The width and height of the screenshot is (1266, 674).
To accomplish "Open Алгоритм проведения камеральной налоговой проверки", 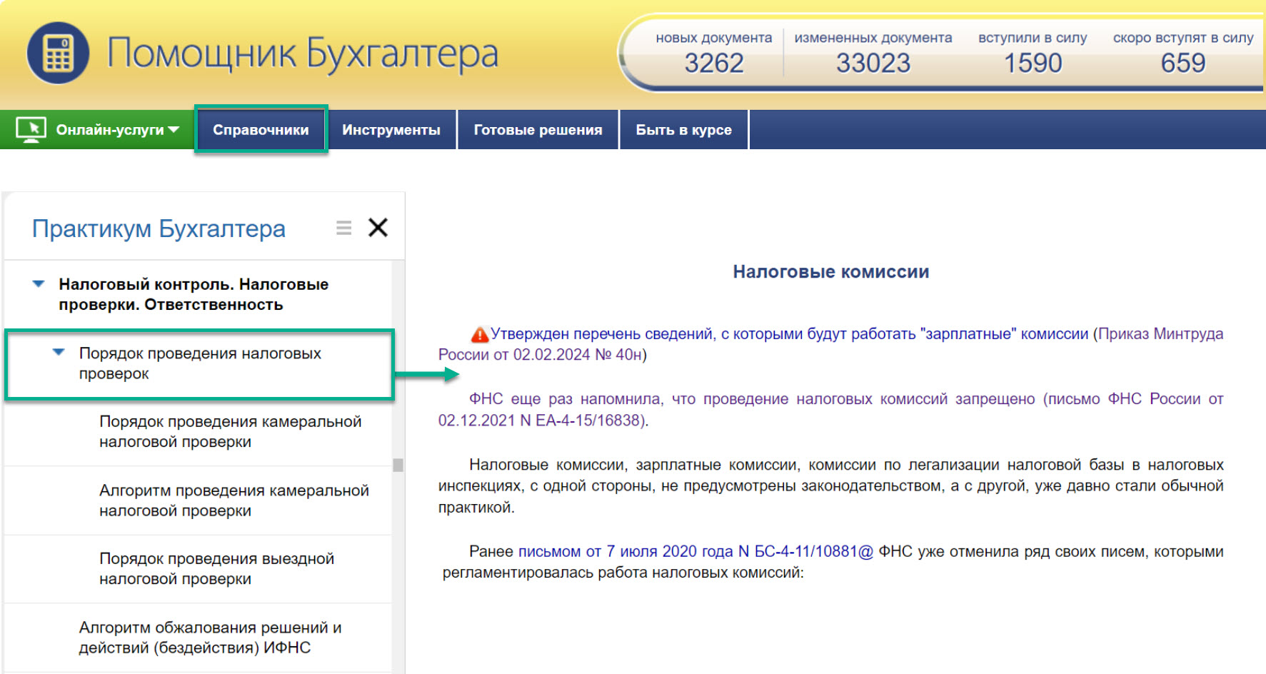I will [x=234, y=501].
